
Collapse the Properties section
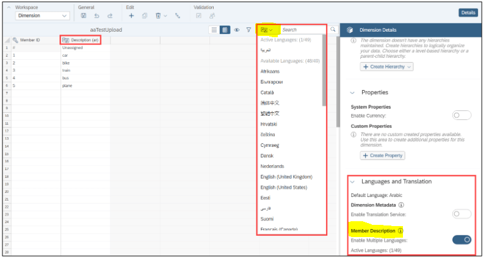[x=353, y=93]
